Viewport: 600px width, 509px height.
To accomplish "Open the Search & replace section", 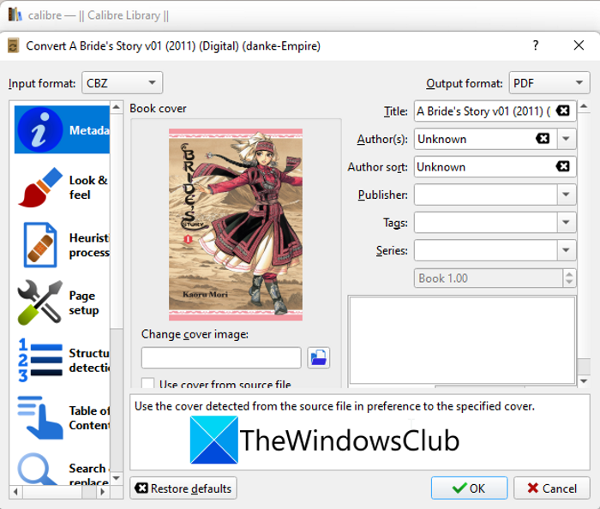I will tap(62, 470).
